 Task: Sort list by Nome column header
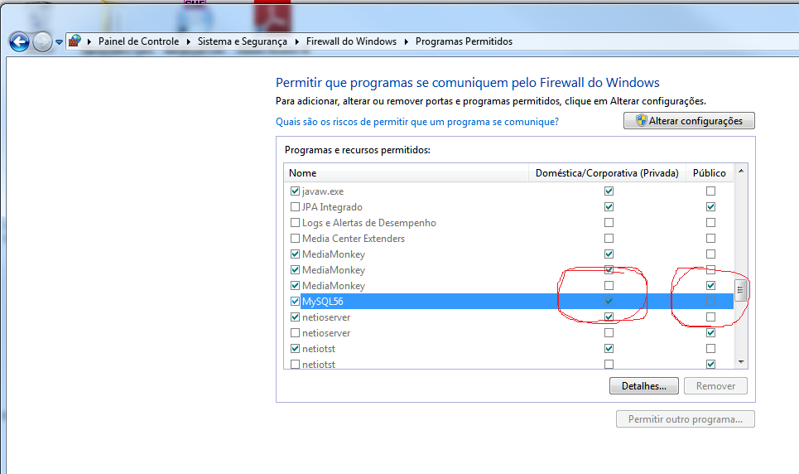click(407, 173)
